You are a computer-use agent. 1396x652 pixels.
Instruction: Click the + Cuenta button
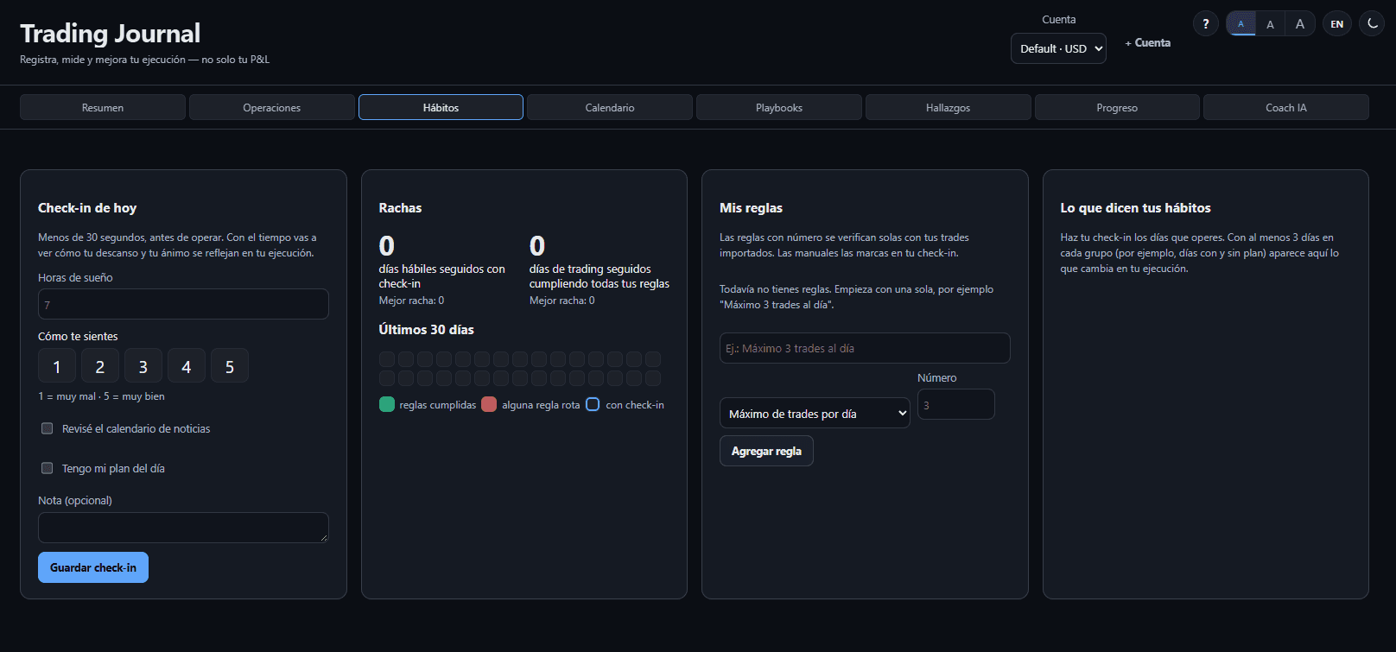[1147, 42]
